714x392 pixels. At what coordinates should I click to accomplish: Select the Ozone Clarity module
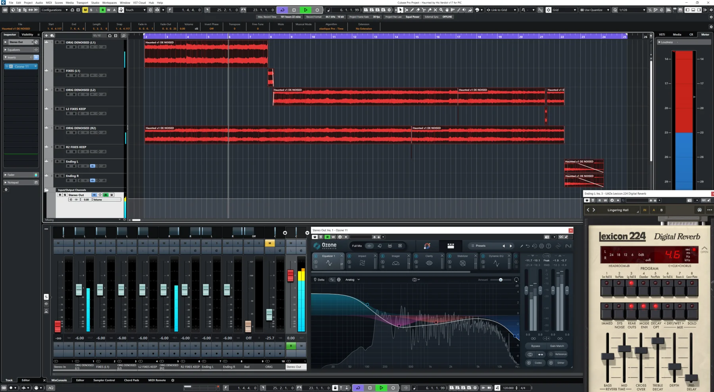tap(429, 260)
